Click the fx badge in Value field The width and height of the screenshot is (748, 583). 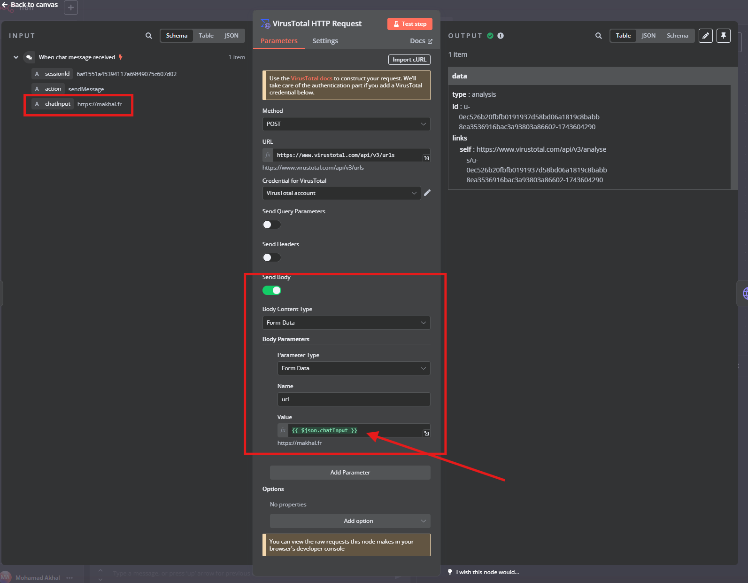coord(283,430)
